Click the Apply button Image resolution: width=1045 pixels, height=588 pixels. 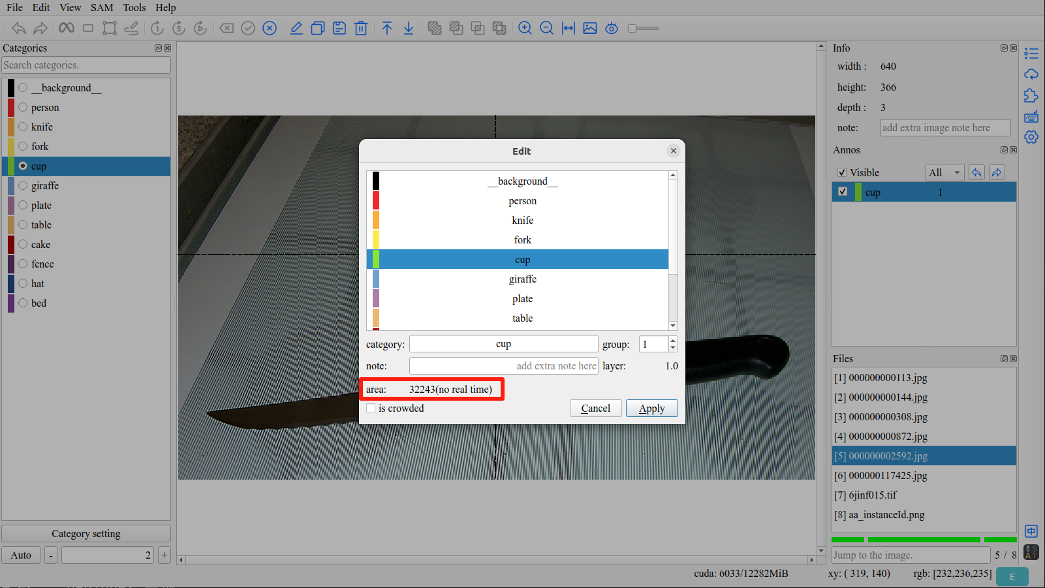[x=652, y=408]
